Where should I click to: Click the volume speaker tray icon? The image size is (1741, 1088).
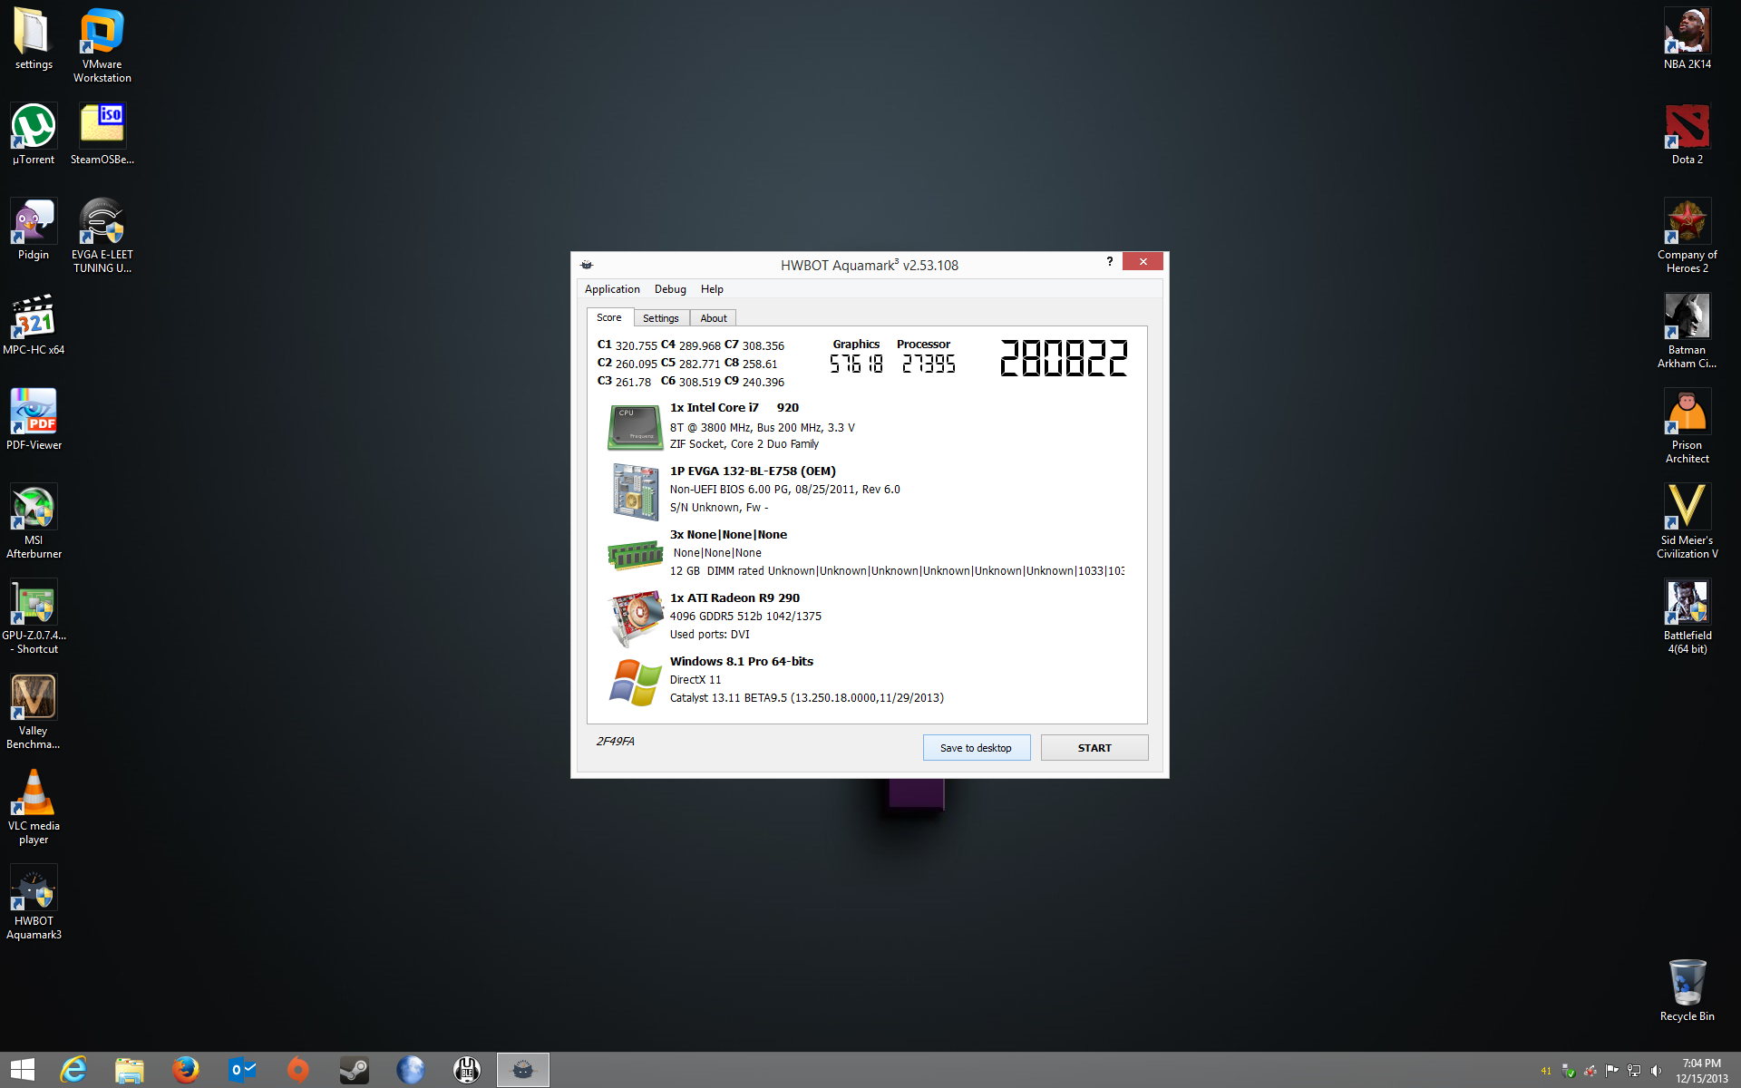coord(1656,1071)
